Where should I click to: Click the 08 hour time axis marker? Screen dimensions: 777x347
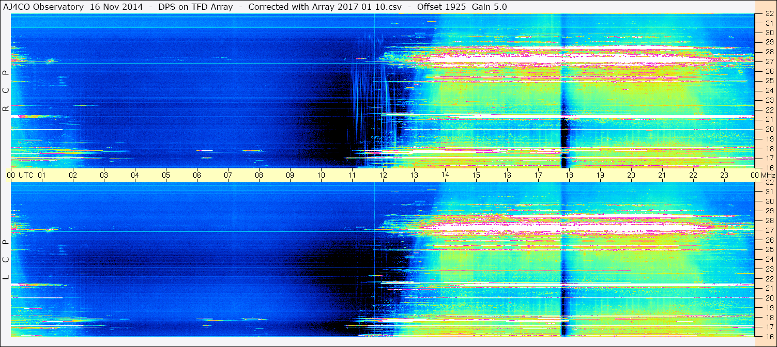tap(259, 175)
